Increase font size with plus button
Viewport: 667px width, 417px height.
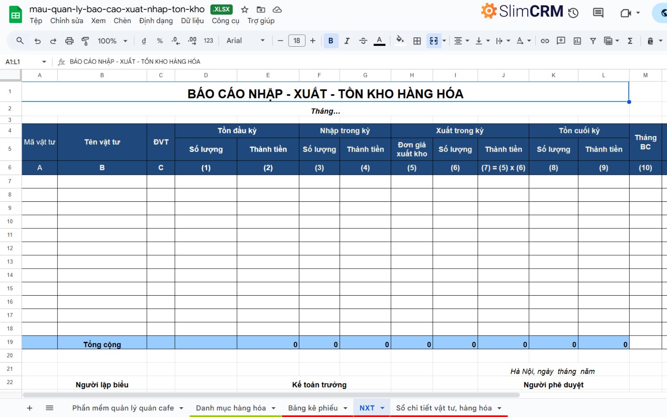point(313,41)
